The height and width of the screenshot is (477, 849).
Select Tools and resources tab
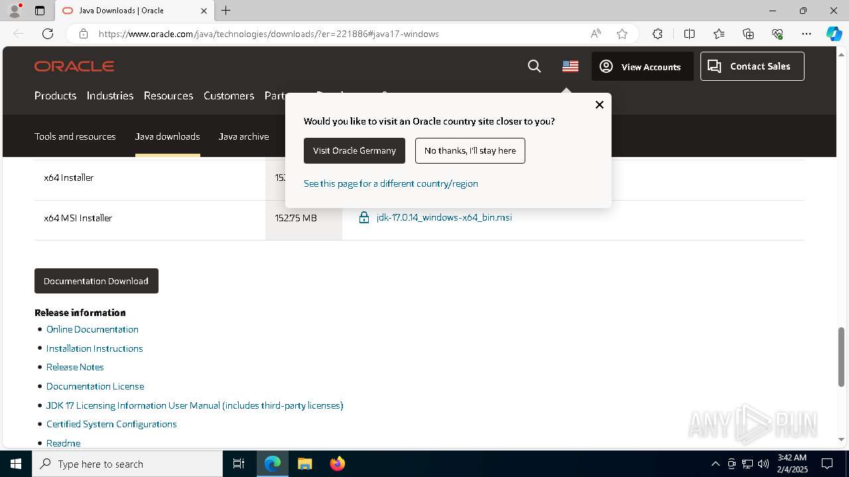click(x=75, y=136)
